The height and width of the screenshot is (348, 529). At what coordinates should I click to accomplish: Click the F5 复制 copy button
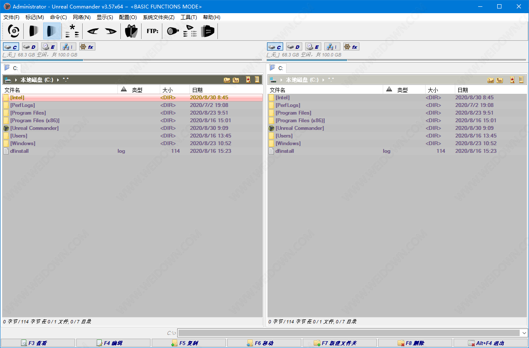(189, 343)
